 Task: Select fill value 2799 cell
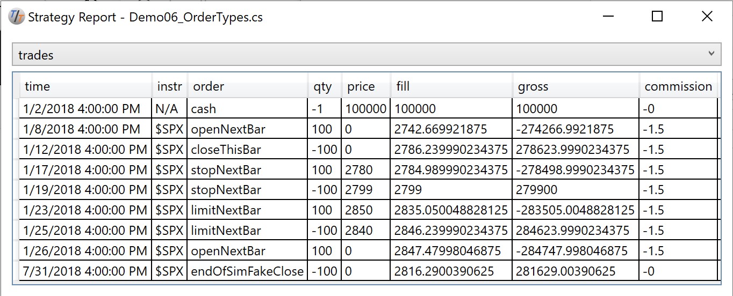coord(451,190)
